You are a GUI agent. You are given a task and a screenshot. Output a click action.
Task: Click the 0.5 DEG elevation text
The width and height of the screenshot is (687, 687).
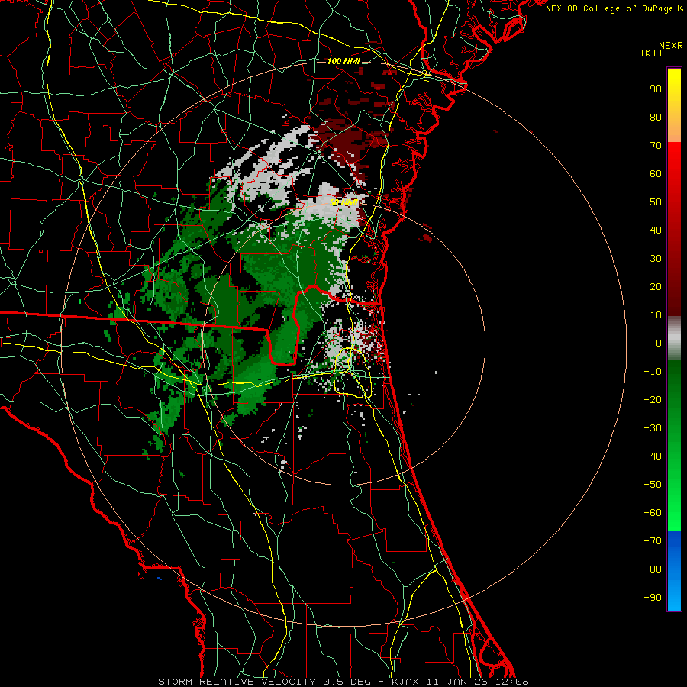pyautogui.click(x=347, y=682)
